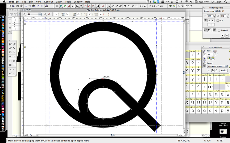
Task: Open the Spotlight search icon
Action: 226,2
